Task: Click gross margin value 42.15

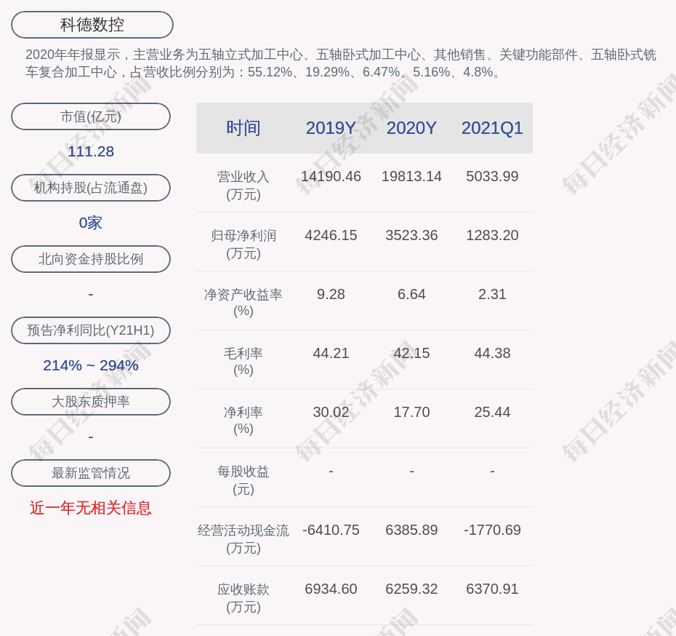Action: tap(411, 353)
